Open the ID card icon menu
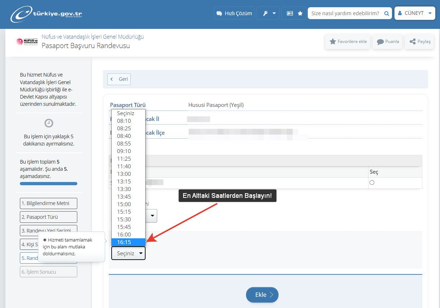The image size is (440, 308). [x=290, y=13]
